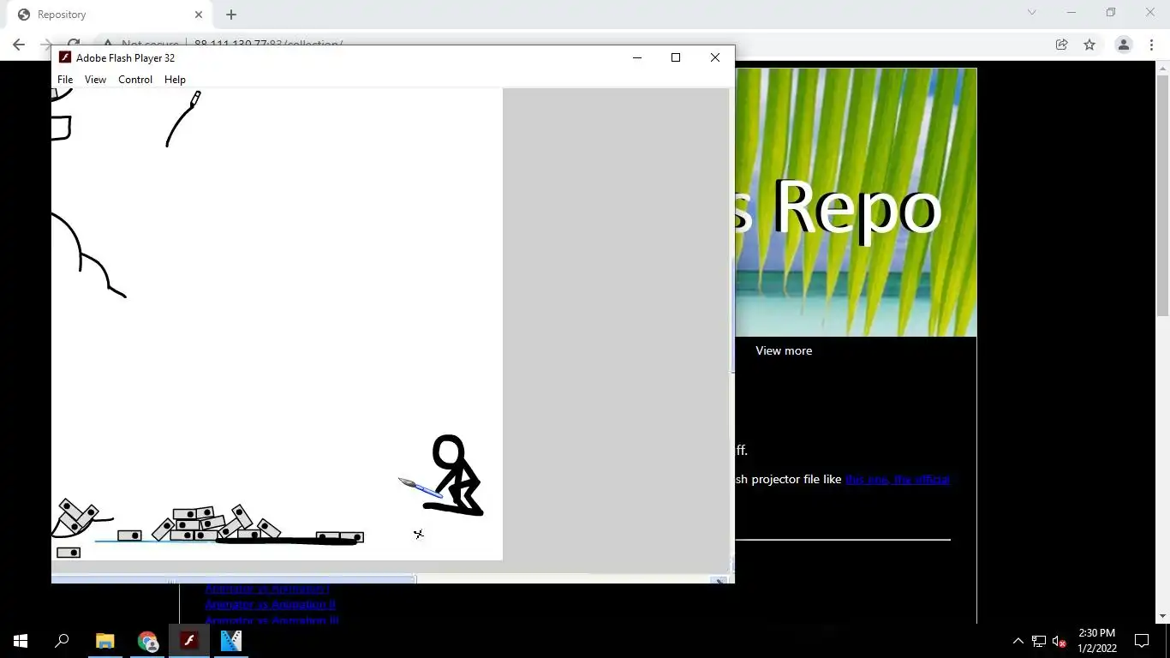Click the muted volume tray icon

point(1060,641)
